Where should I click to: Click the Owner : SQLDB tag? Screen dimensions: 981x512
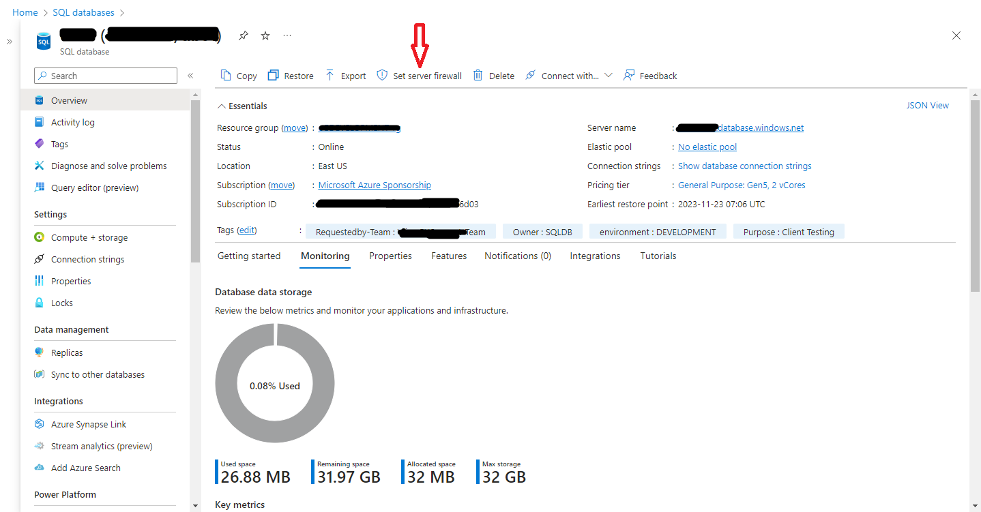[542, 232]
